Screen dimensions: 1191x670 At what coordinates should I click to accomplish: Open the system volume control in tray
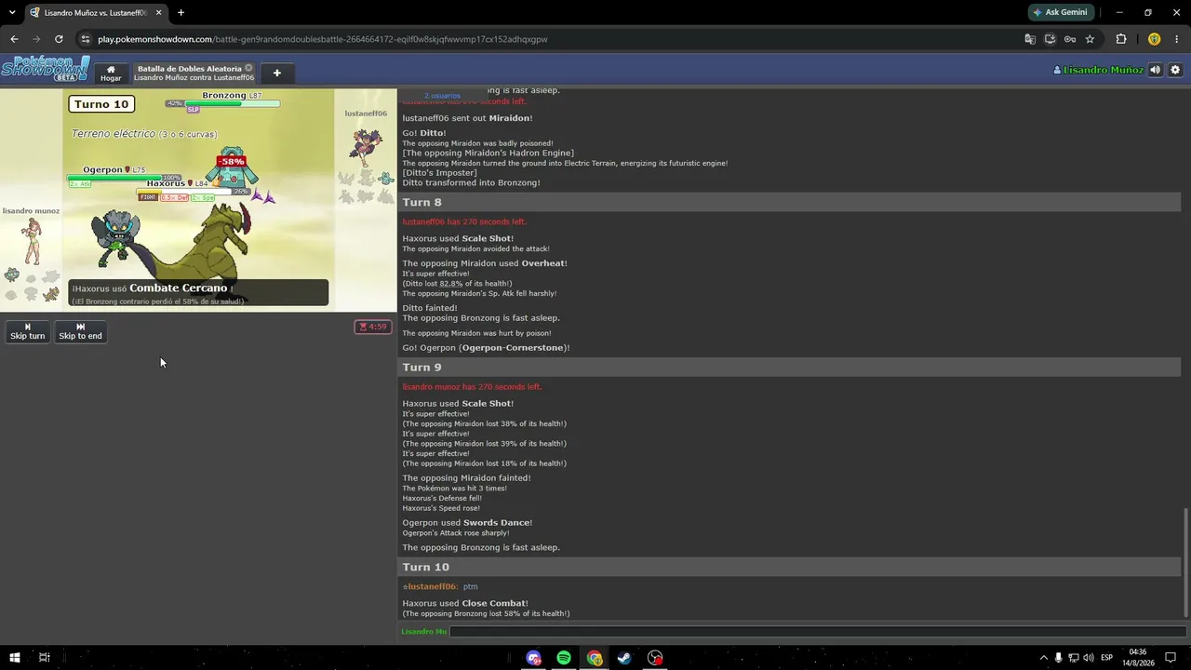coord(1089,658)
